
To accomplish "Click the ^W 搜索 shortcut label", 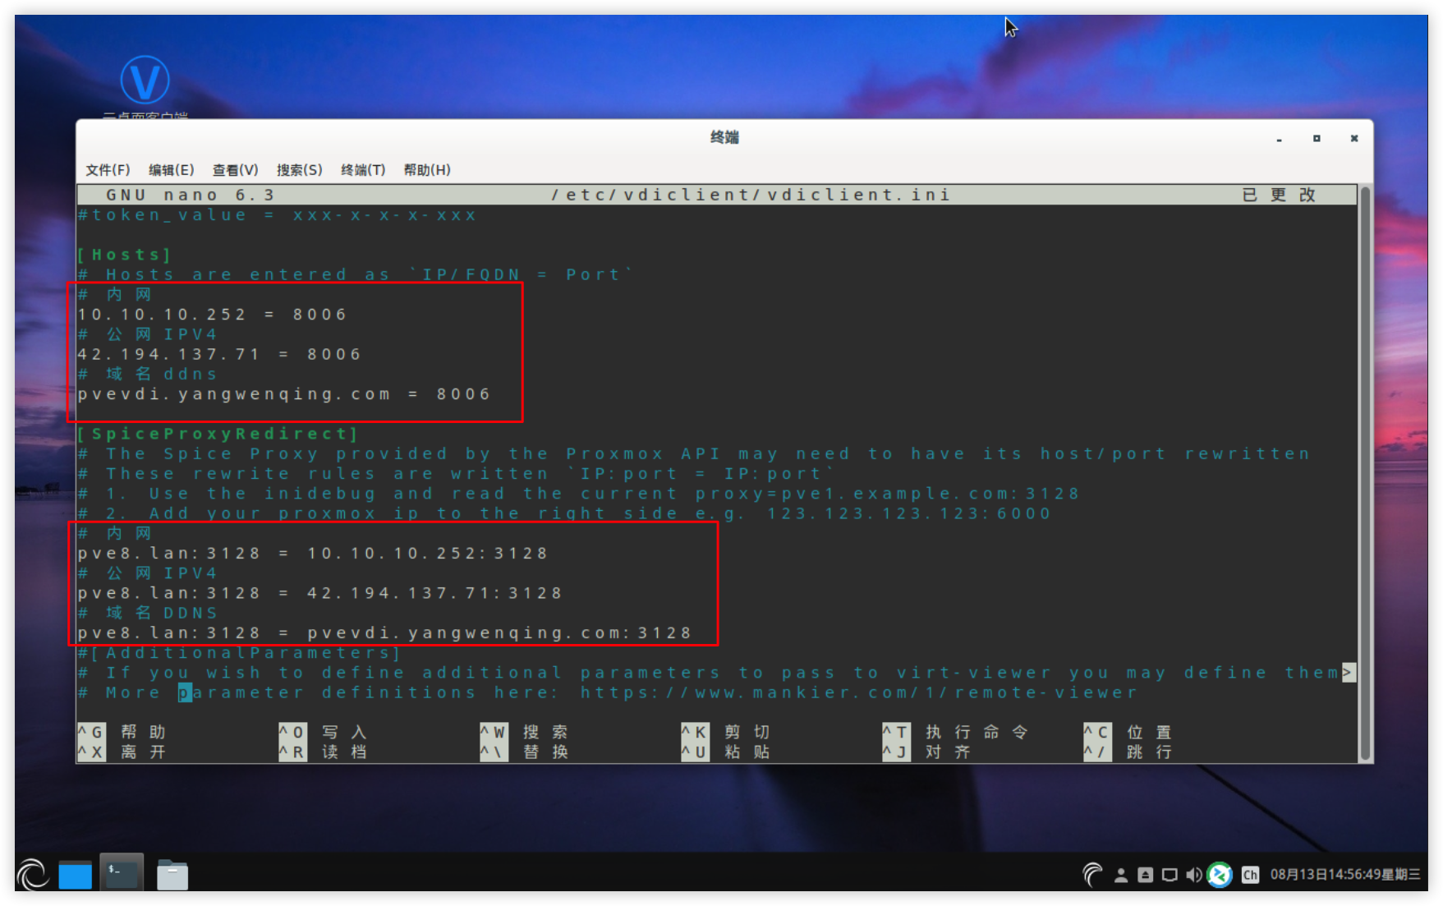I will coord(524,732).
